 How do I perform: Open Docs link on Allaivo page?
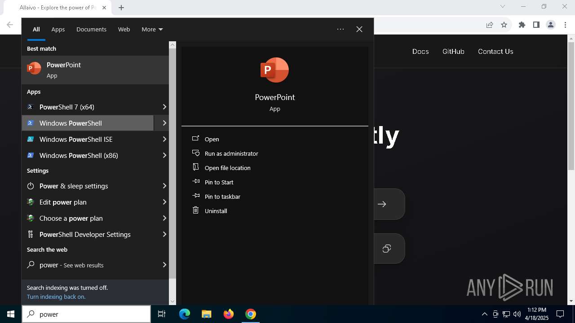pyautogui.click(x=420, y=51)
